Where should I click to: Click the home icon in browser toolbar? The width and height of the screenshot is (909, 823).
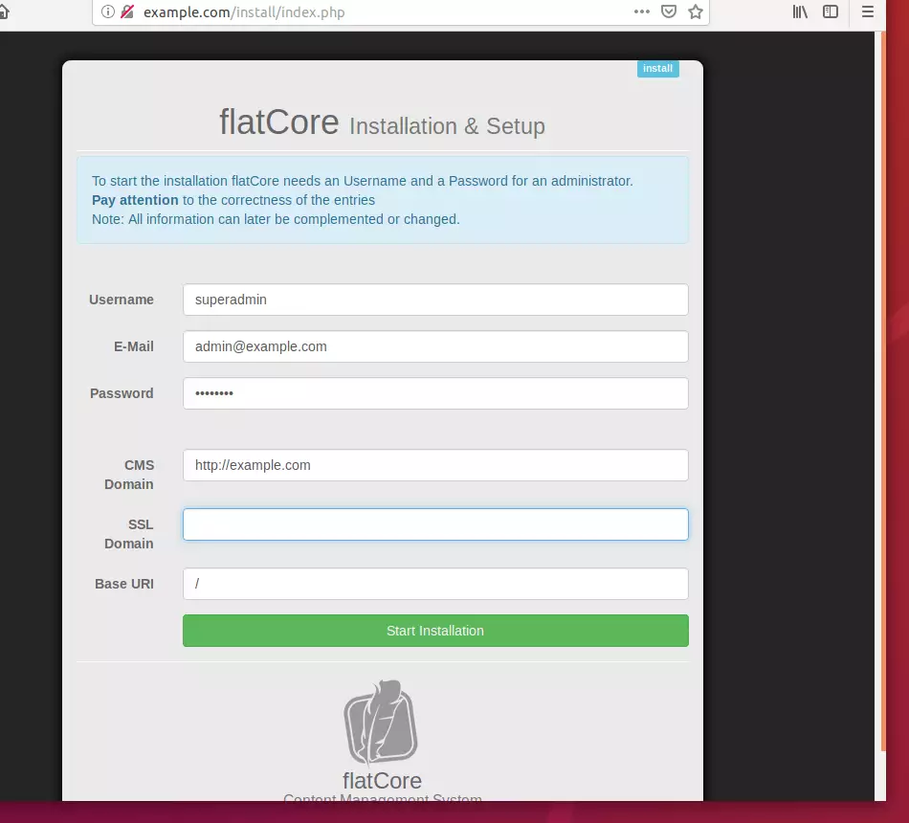coord(4,11)
